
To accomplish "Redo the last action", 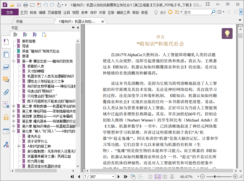I will click(52, 5).
